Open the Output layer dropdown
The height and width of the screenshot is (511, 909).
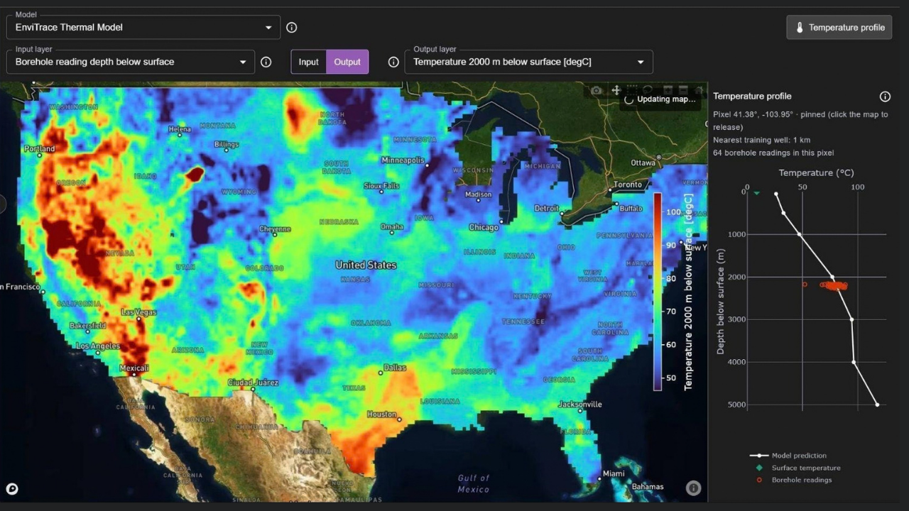click(x=528, y=62)
